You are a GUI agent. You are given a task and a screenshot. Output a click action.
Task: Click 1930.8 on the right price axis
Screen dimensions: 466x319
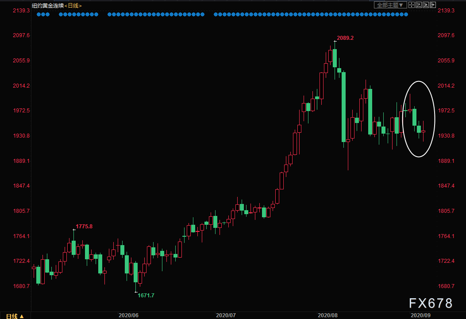pyautogui.click(x=446, y=136)
